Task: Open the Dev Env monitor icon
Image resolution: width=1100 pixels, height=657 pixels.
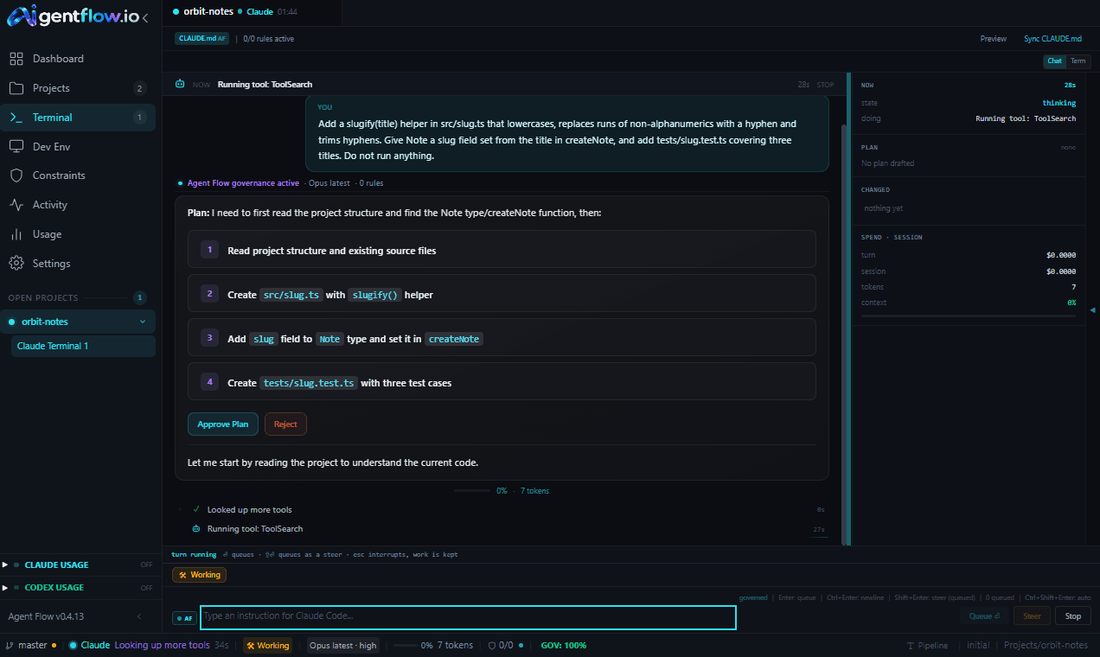Action: pyautogui.click(x=16, y=147)
